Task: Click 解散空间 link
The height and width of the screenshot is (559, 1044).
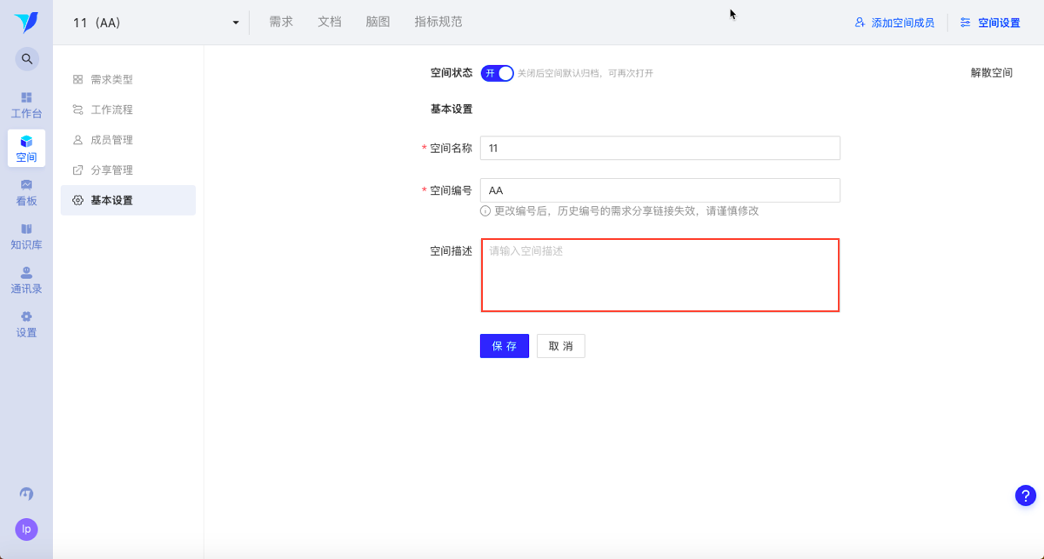Action: click(x=992, y=73)
